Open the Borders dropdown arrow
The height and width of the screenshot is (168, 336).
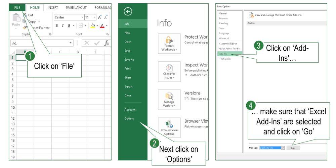85,26
